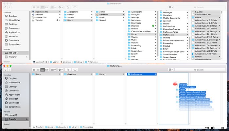
Task: Open Dropbox dropdown in bottom window toolbar
Action: click(170, 70)
